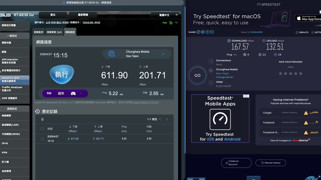The width and height of the screenshot is (321, 180).
Task: Open the Ookla PRIVACY POLICY link
Action: 146,102
